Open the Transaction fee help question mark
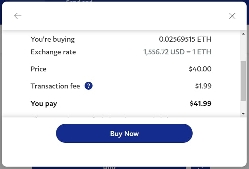Viewport: 249px width, 169px height. [x=89, y=86]
